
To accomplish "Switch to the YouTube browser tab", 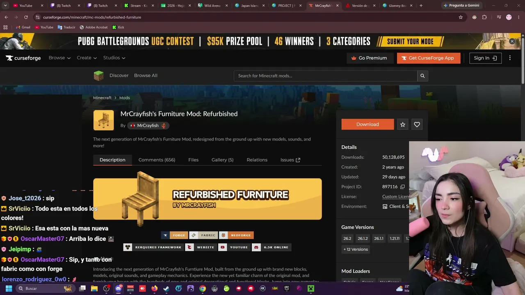I will pyautogui.click(x=28, y=5).
